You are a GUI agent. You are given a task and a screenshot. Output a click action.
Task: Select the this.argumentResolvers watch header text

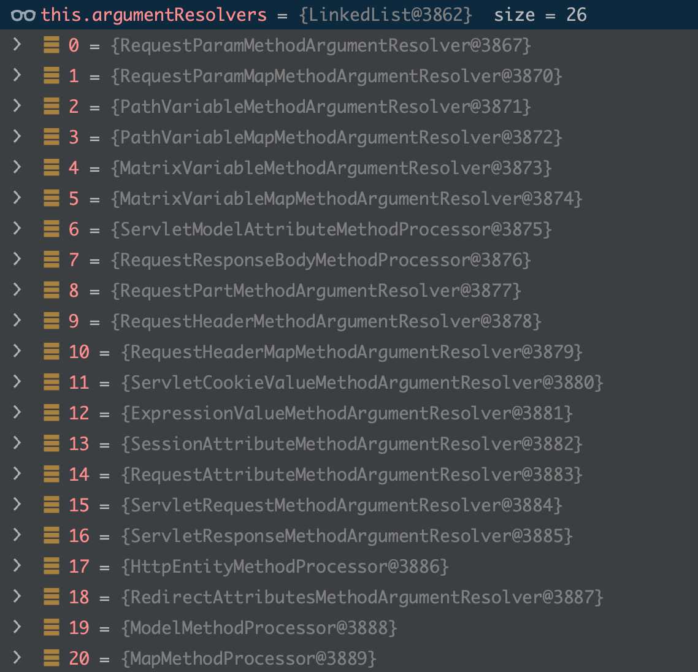click(154, 15)
